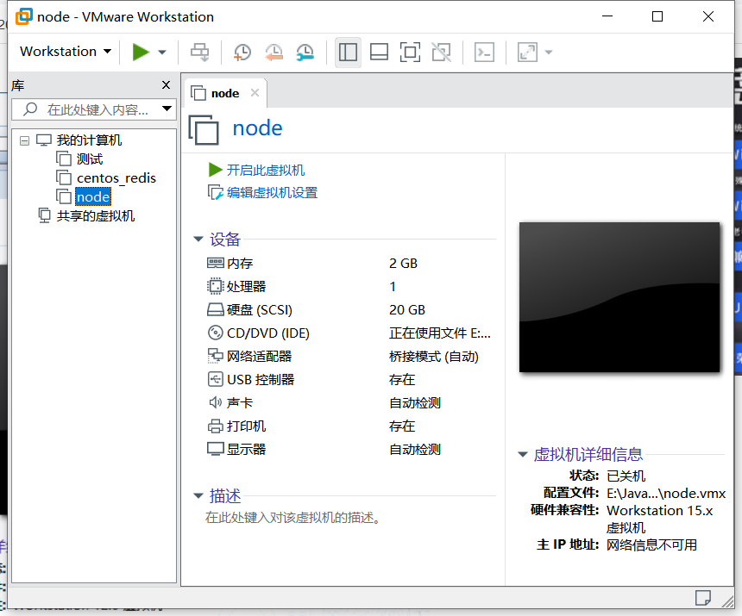Viewport: 742px width, 616px height.
Task: Click the library search field
Action: click(93, 109)
